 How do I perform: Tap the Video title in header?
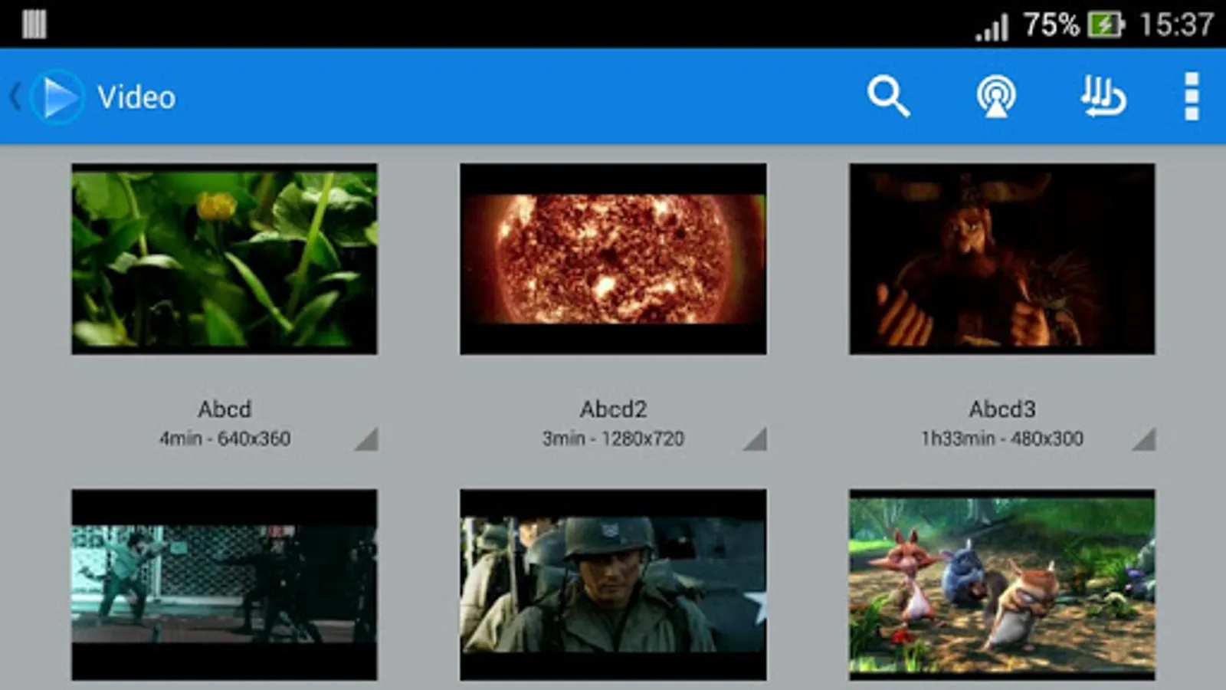(136, 97)
